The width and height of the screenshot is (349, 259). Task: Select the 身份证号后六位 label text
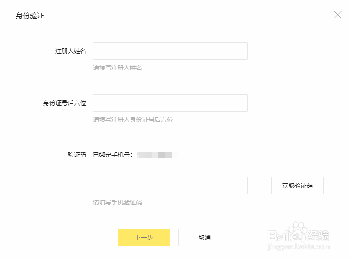pyautogui.click(x=65, y=103)
